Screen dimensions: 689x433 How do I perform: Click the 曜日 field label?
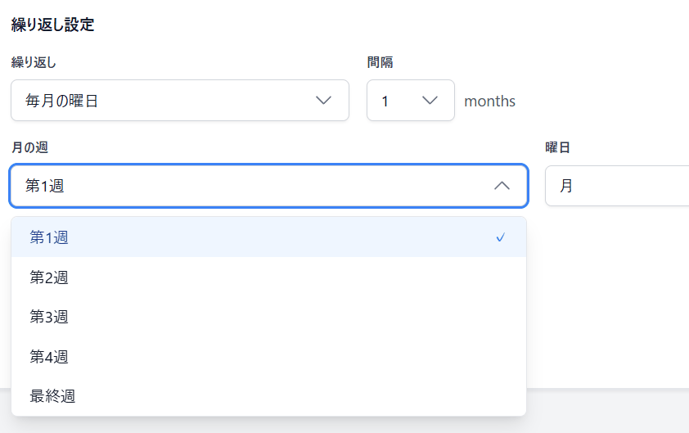click(x=557, y=147)
